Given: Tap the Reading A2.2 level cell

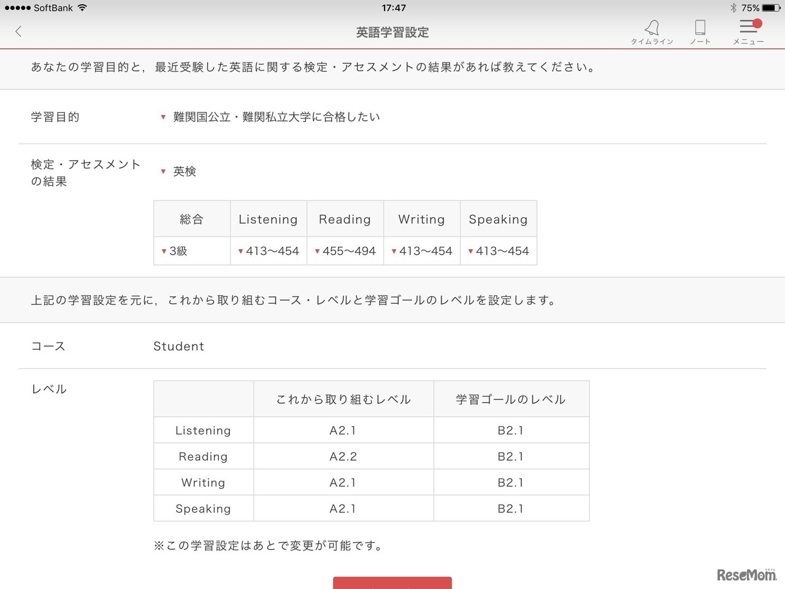Looking at the screenshot, I should 343,456.
